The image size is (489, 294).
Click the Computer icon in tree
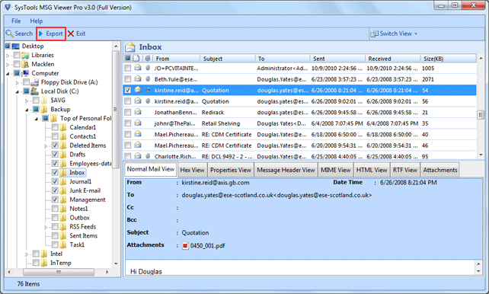(25, 73)
